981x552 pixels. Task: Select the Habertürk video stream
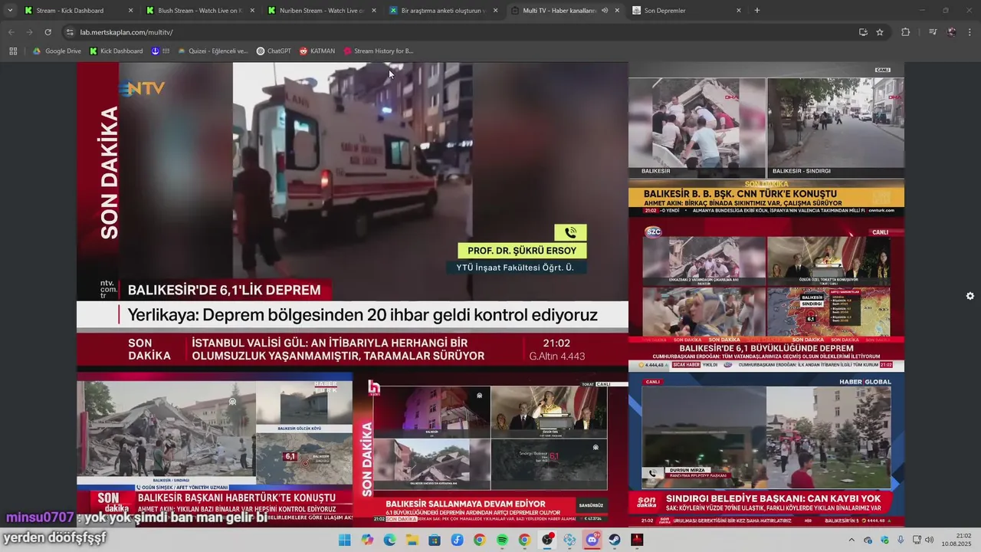click(215, 449)
